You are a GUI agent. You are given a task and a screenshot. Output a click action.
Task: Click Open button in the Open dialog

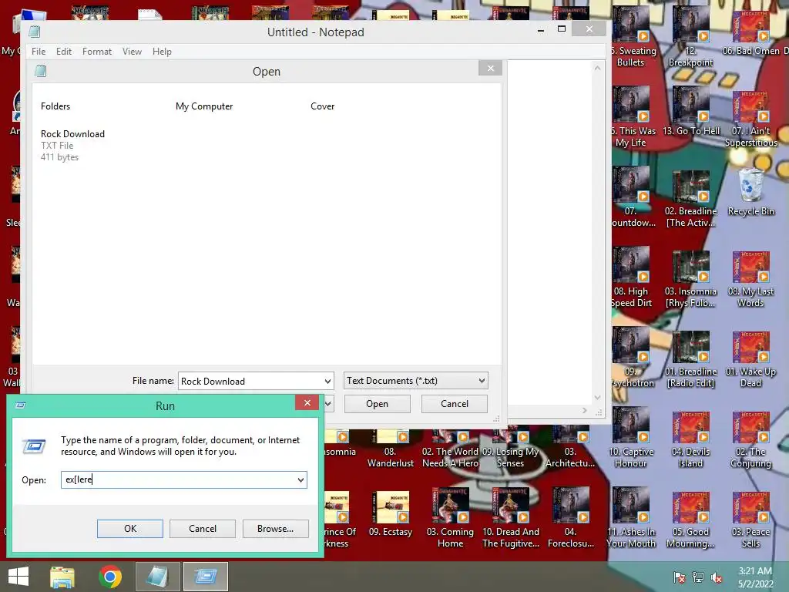pyautogui.click(x=377, y=404)
